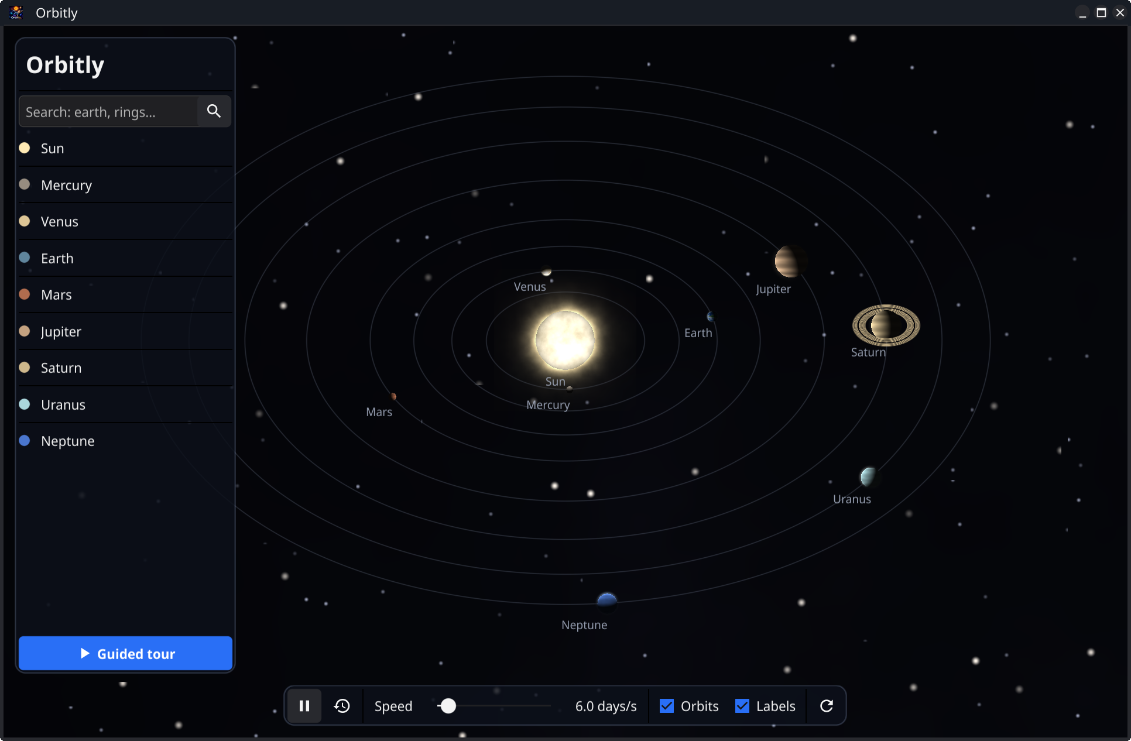Click Saturn planet with its rings
This screenshot has width=1131, height=741.
[x=886, y=325]
